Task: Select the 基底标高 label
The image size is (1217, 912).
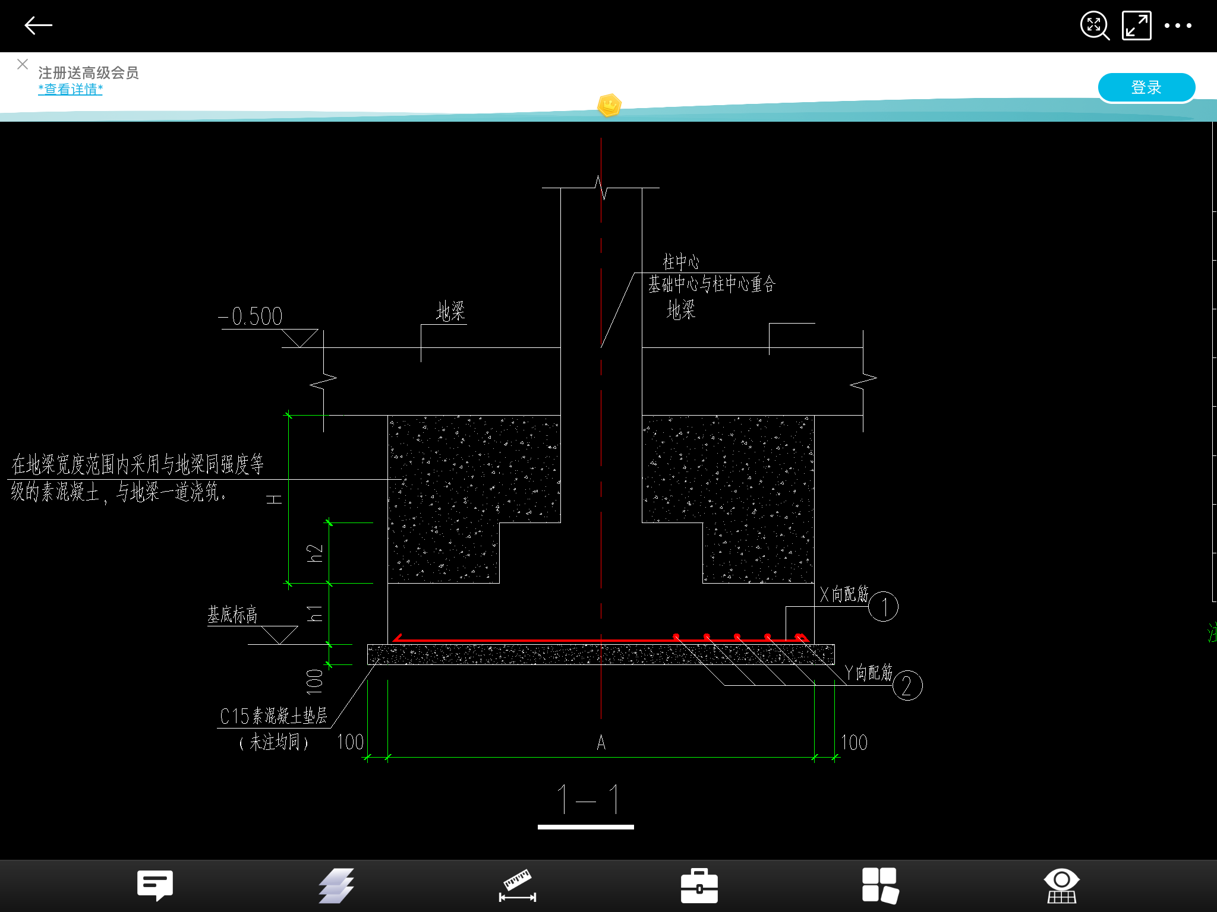Action: [x=232, y=615]
